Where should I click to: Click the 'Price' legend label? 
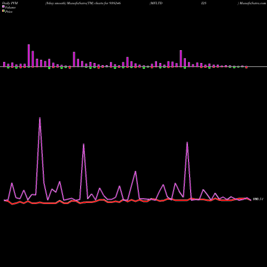[x=9, y=12]
